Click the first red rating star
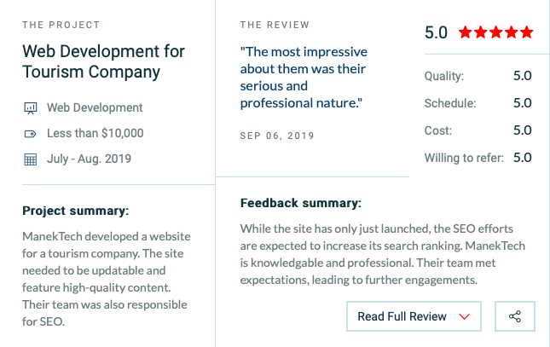Screen dimensions: 550x347 [x=465, y=32]
